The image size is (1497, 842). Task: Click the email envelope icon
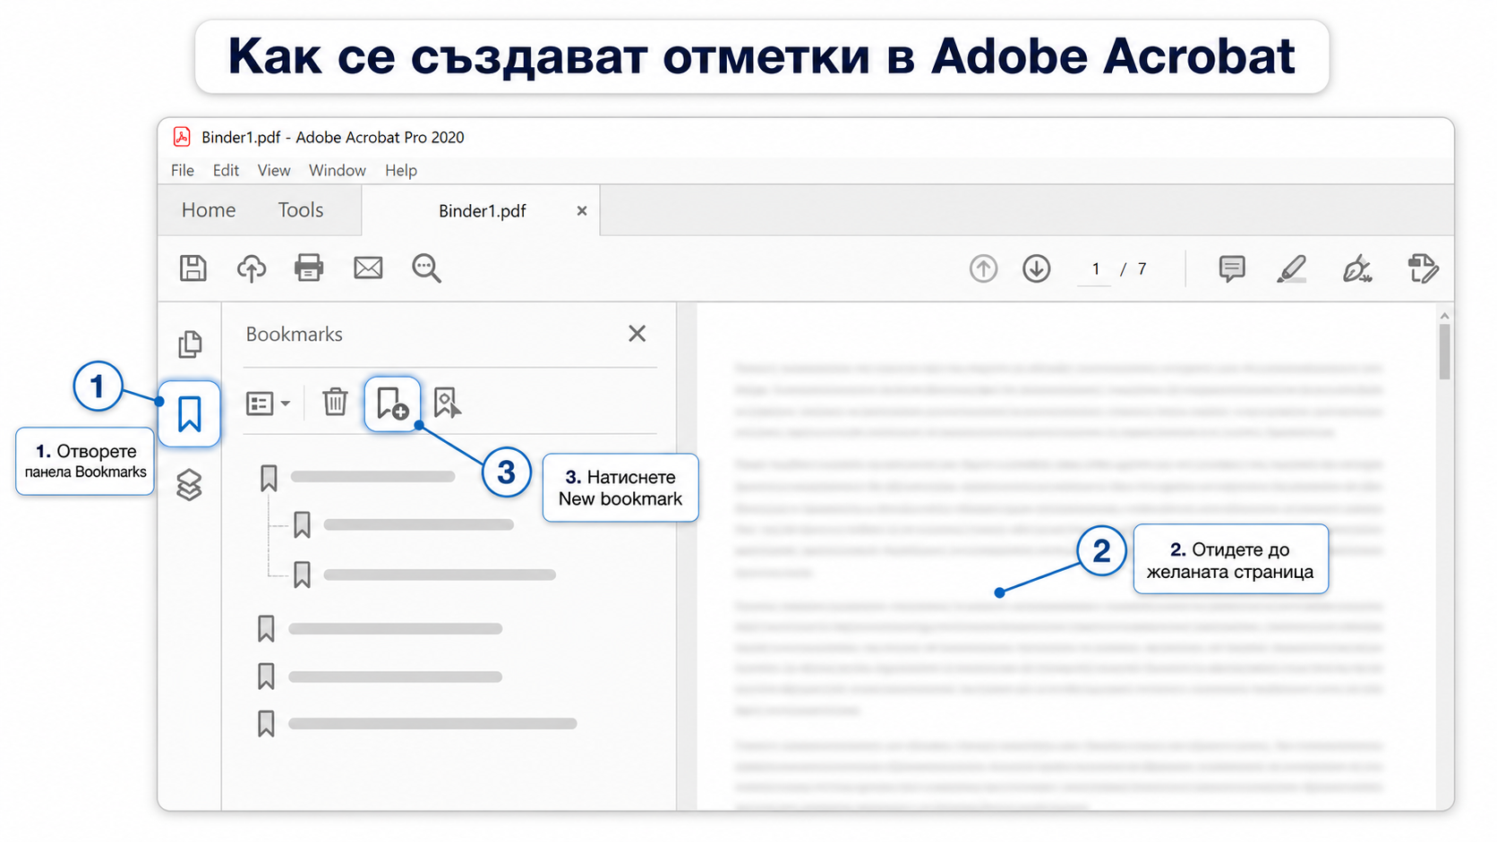coord(368,268)
